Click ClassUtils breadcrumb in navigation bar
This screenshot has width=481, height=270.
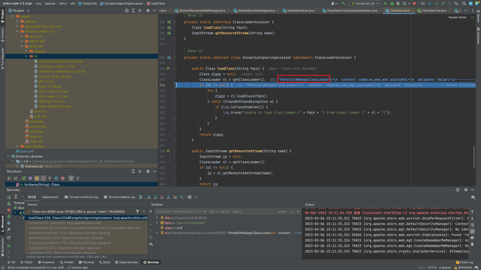coord(87,3)
